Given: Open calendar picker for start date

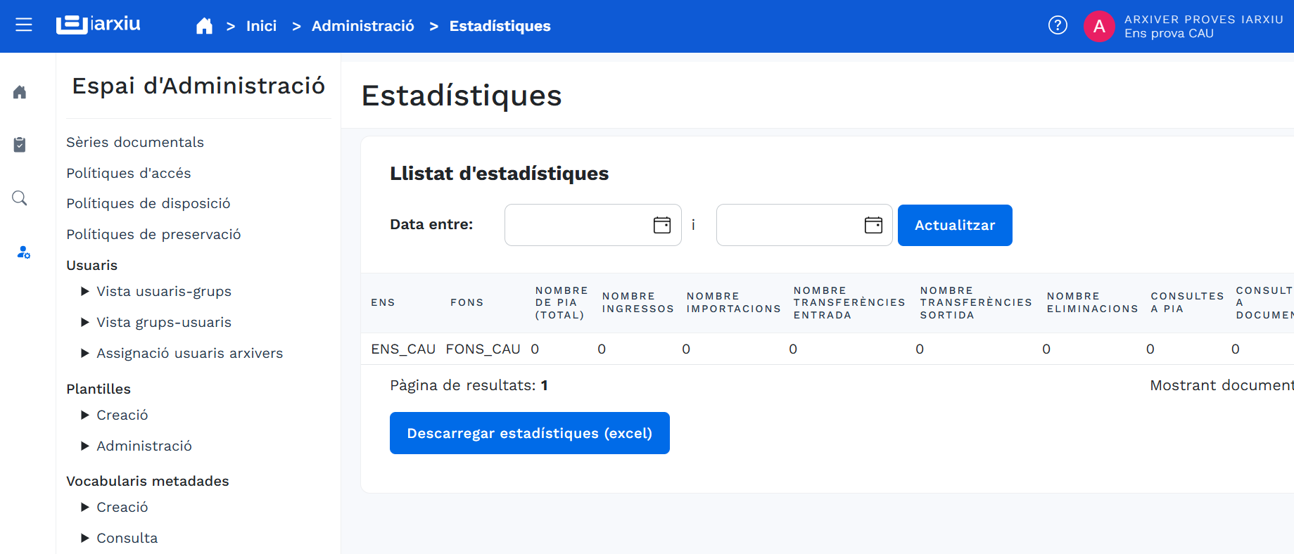Looking at the screenshot, I should [x=662, y=225].
